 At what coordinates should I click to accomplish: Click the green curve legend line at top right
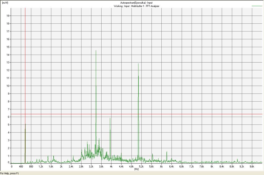tap(257, 6)
